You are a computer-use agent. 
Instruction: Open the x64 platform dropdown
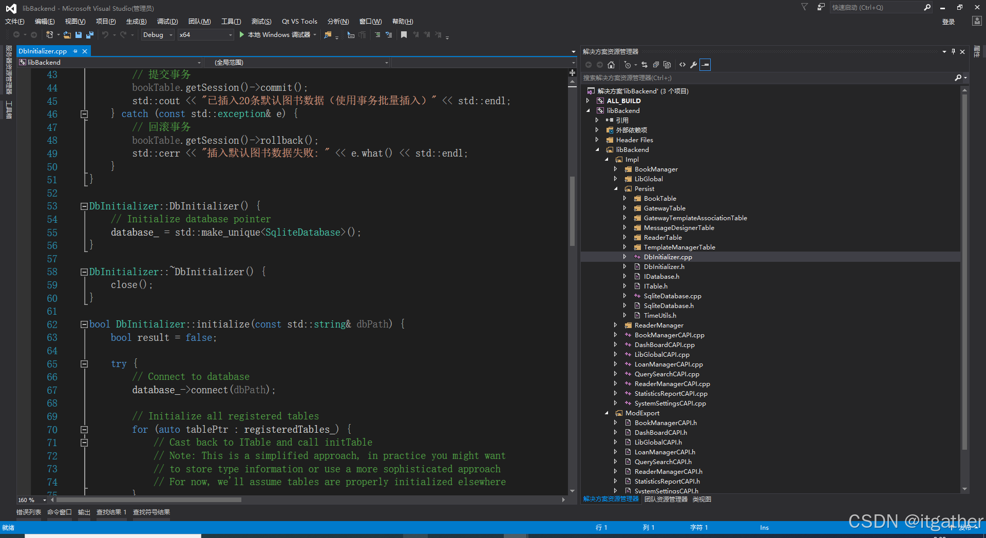(x=205, y=35)
